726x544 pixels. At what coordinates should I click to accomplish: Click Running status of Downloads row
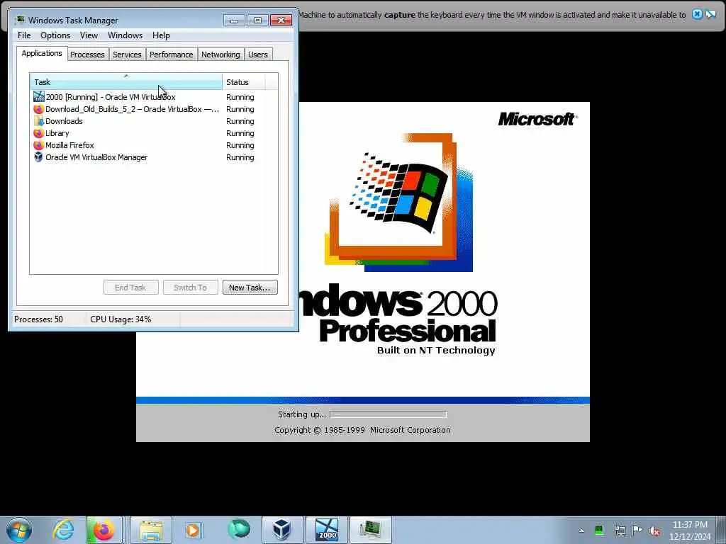pyautogui.click(x=240, y=121)
